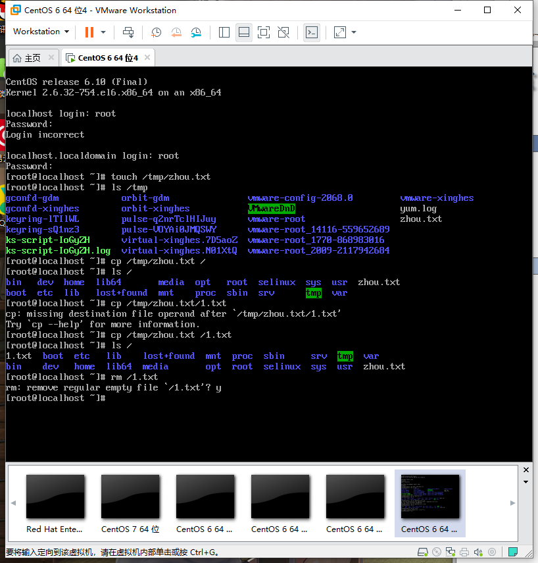Expand the stretch display options arrow
This screenshot has height=563, width=538.
[354, 32]
